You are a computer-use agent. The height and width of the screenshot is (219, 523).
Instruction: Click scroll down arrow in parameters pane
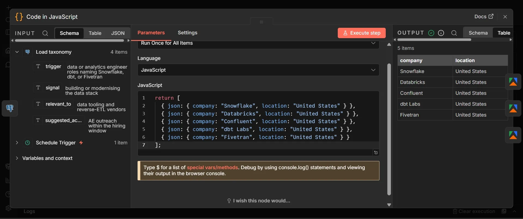click(x=389, y=205)
